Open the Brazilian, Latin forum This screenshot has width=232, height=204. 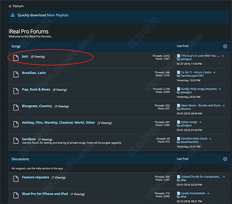pyautogui.click(x=34, y=73)
